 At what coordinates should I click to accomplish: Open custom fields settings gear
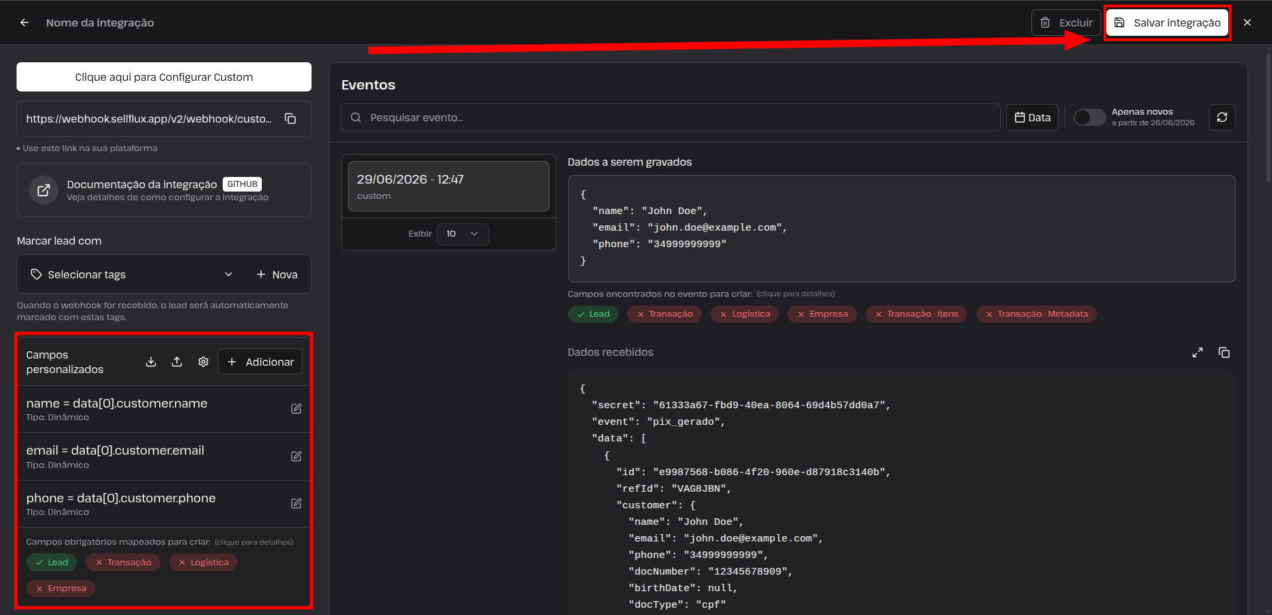pos(203,362)
